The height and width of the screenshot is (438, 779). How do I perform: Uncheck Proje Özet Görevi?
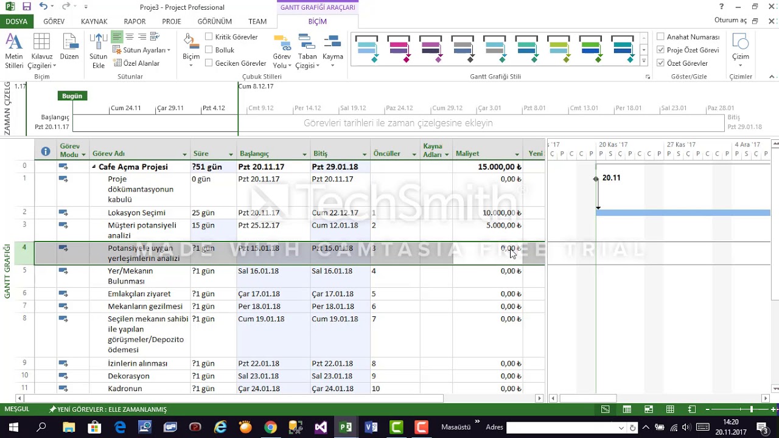(660, 50)
